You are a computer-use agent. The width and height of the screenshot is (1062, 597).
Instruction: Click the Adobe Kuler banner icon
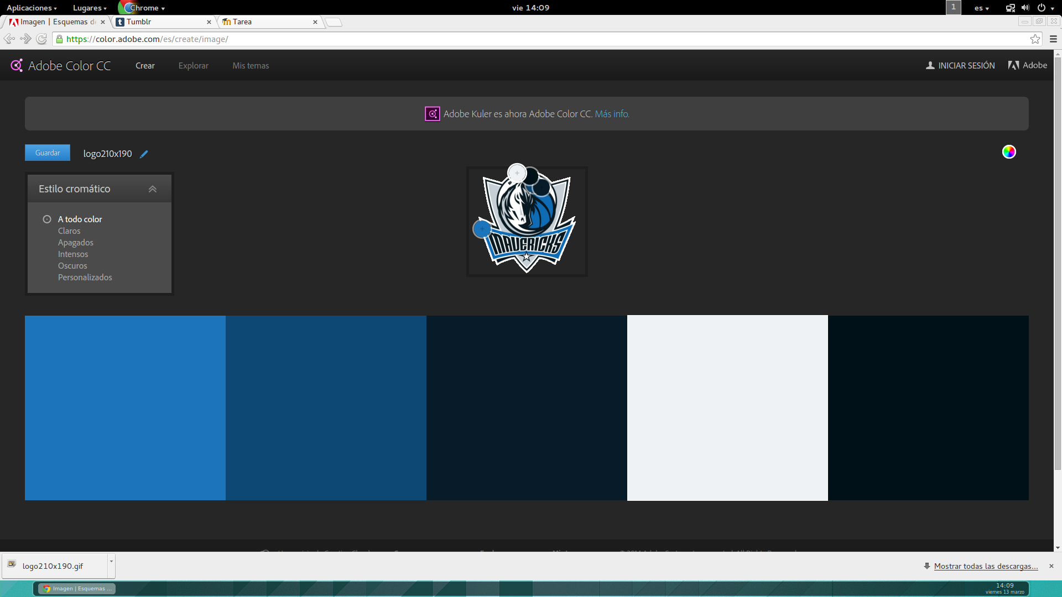pos(432,114)
